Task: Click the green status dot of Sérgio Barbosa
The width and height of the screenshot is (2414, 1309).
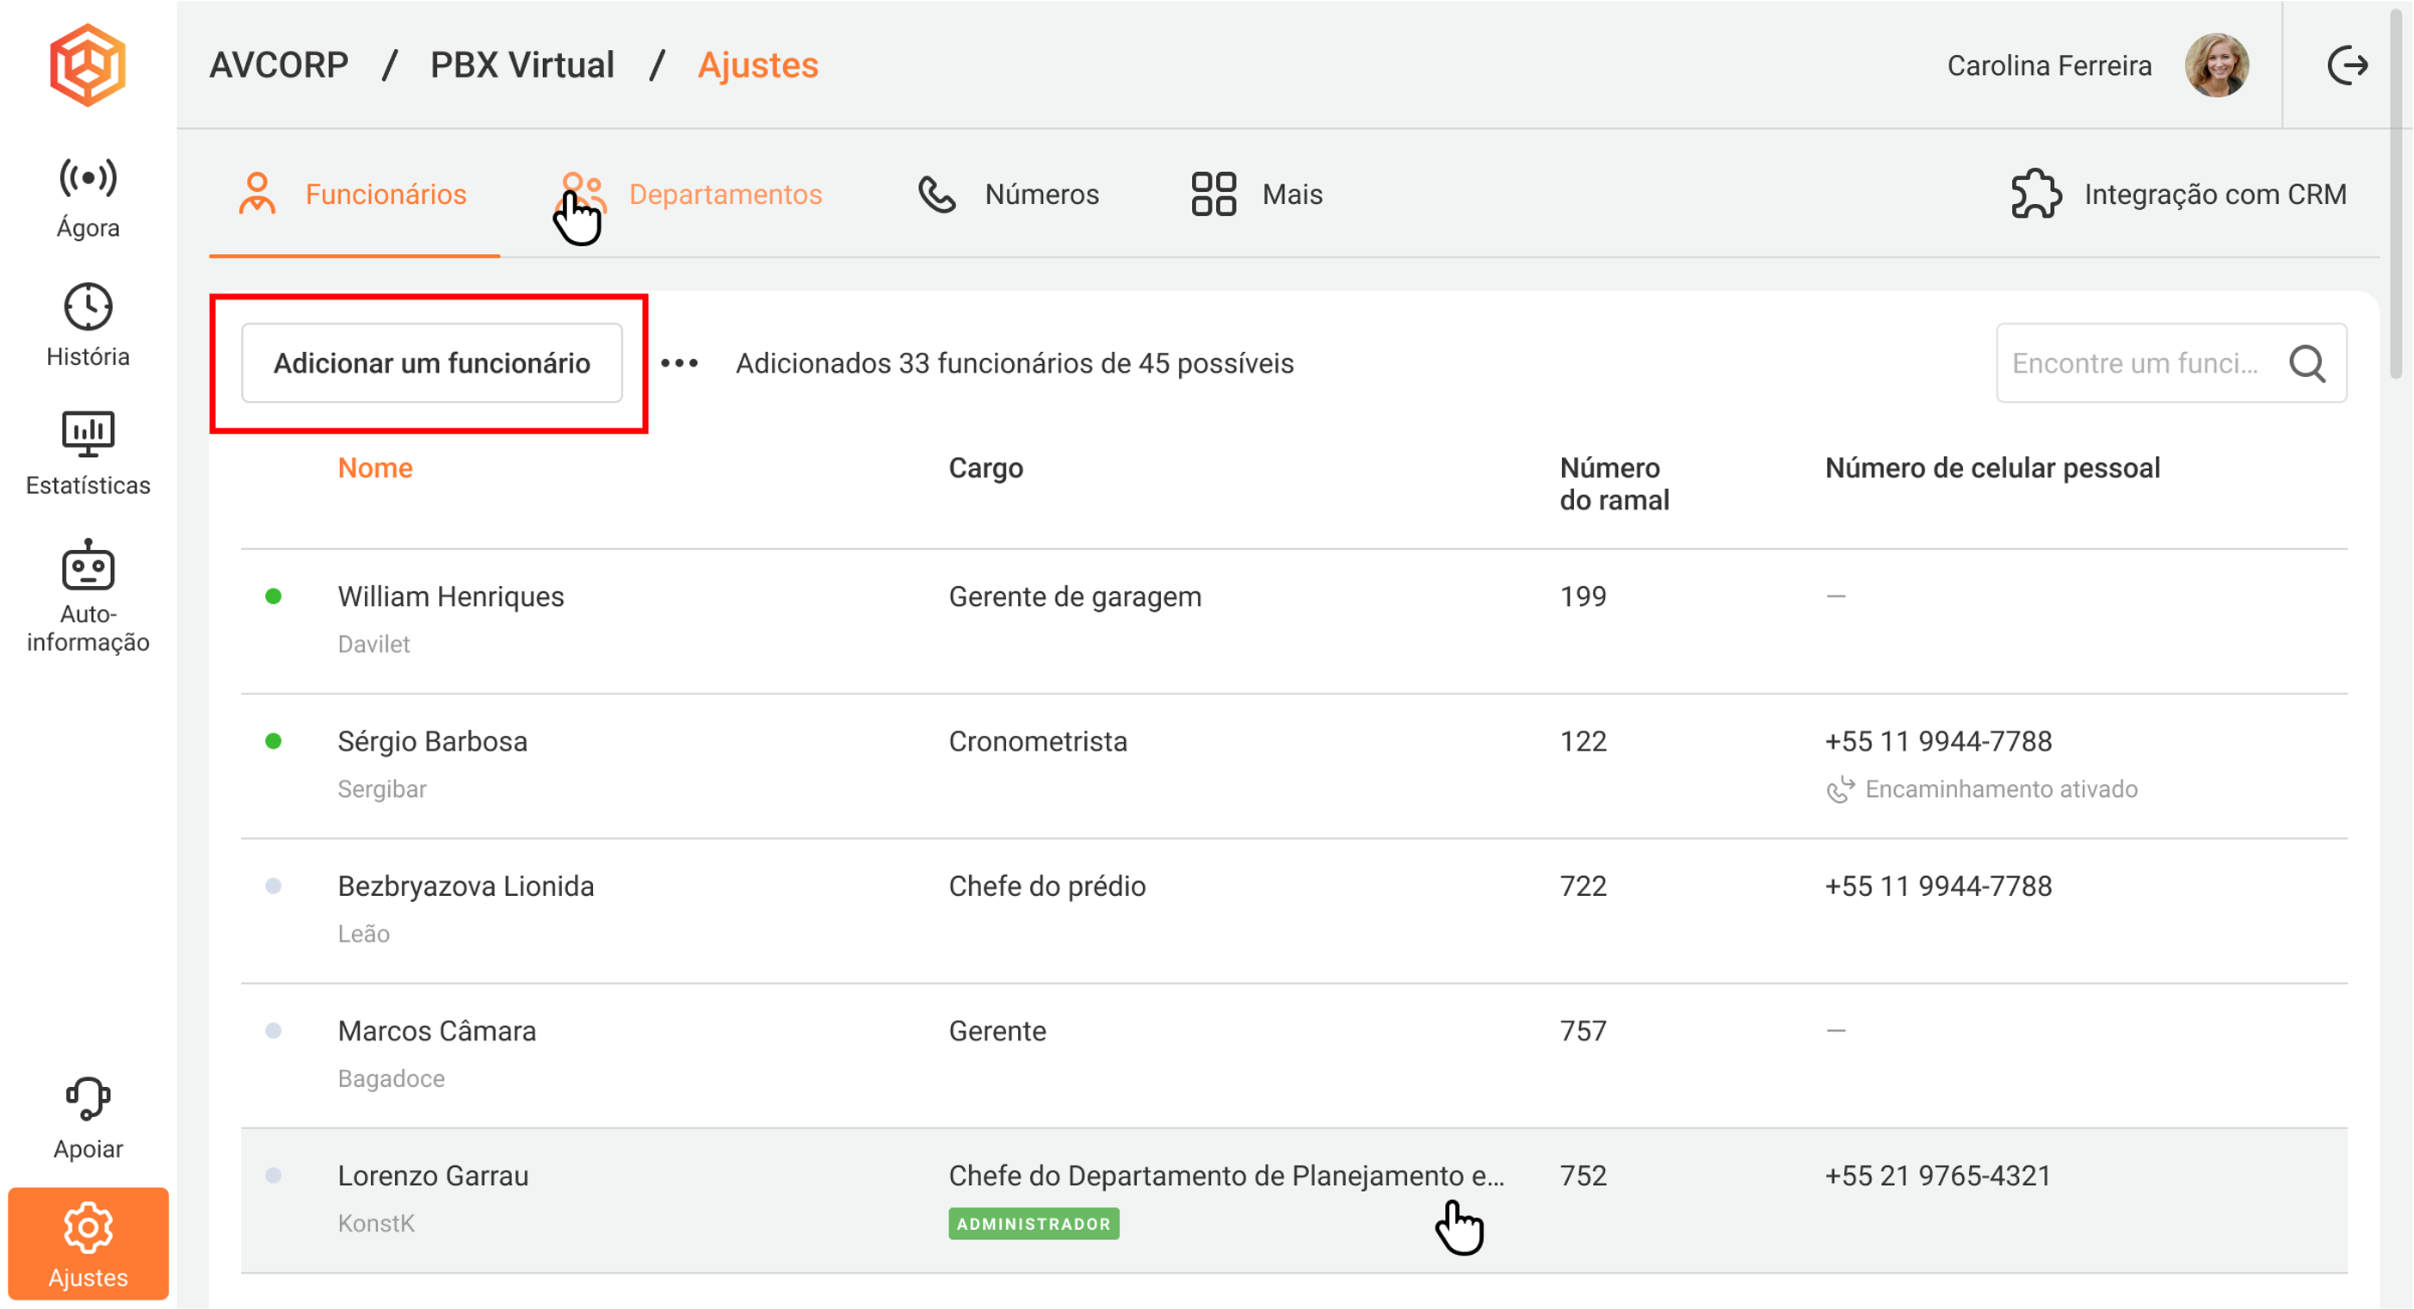Action: (x=274, y=741)
